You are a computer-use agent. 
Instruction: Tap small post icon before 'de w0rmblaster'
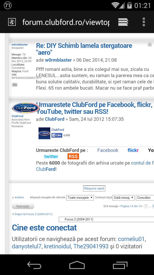point(37,60)
